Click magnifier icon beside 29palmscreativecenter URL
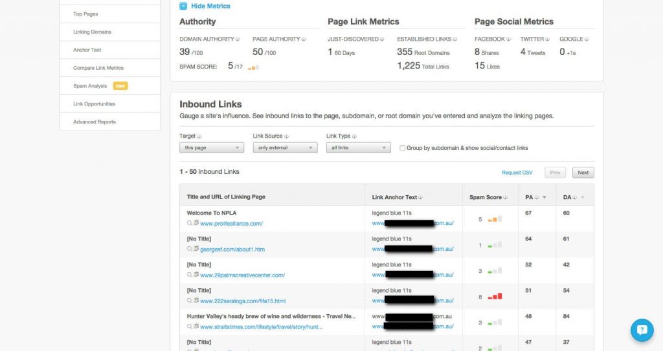Screen dimensions: 663x351 pyautogui.click(x=190, y=275)
